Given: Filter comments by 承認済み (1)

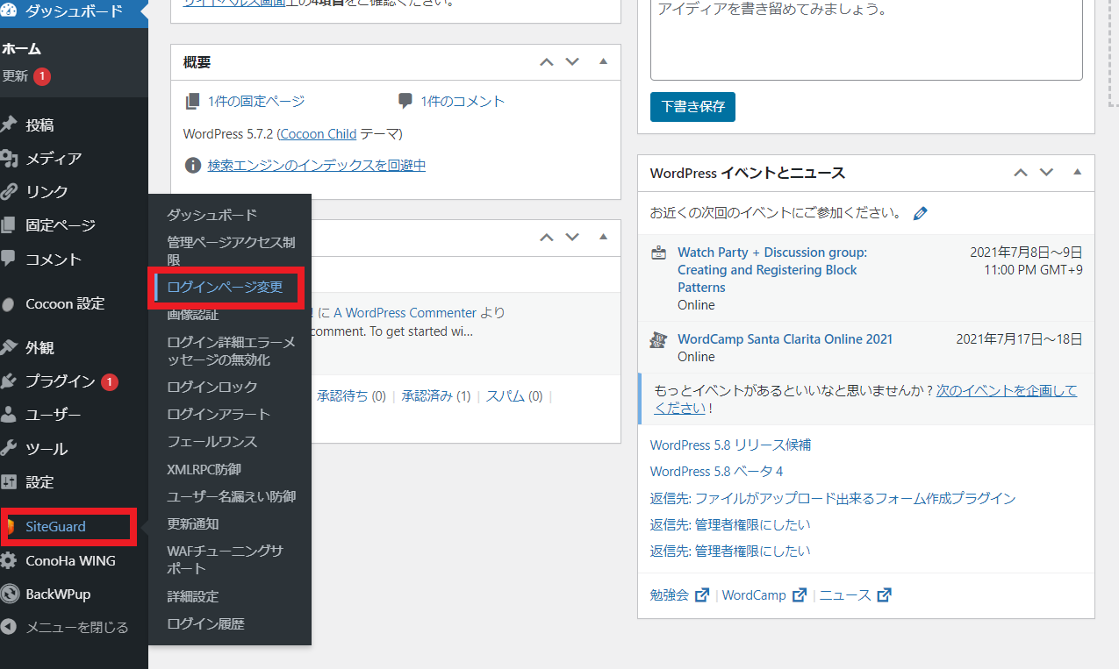Looking at the screenshot, I should click(436, 396).
